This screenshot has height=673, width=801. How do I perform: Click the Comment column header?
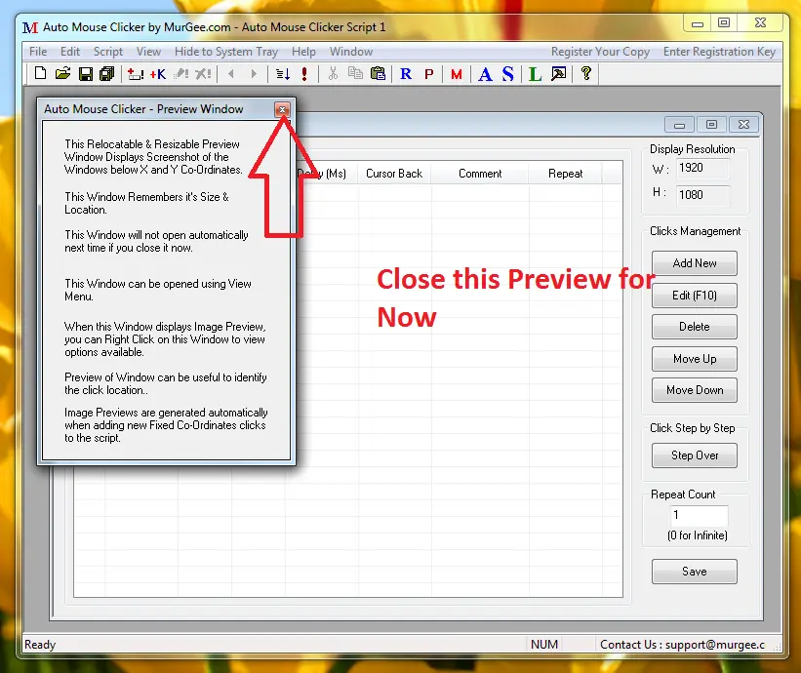[480, 174]
